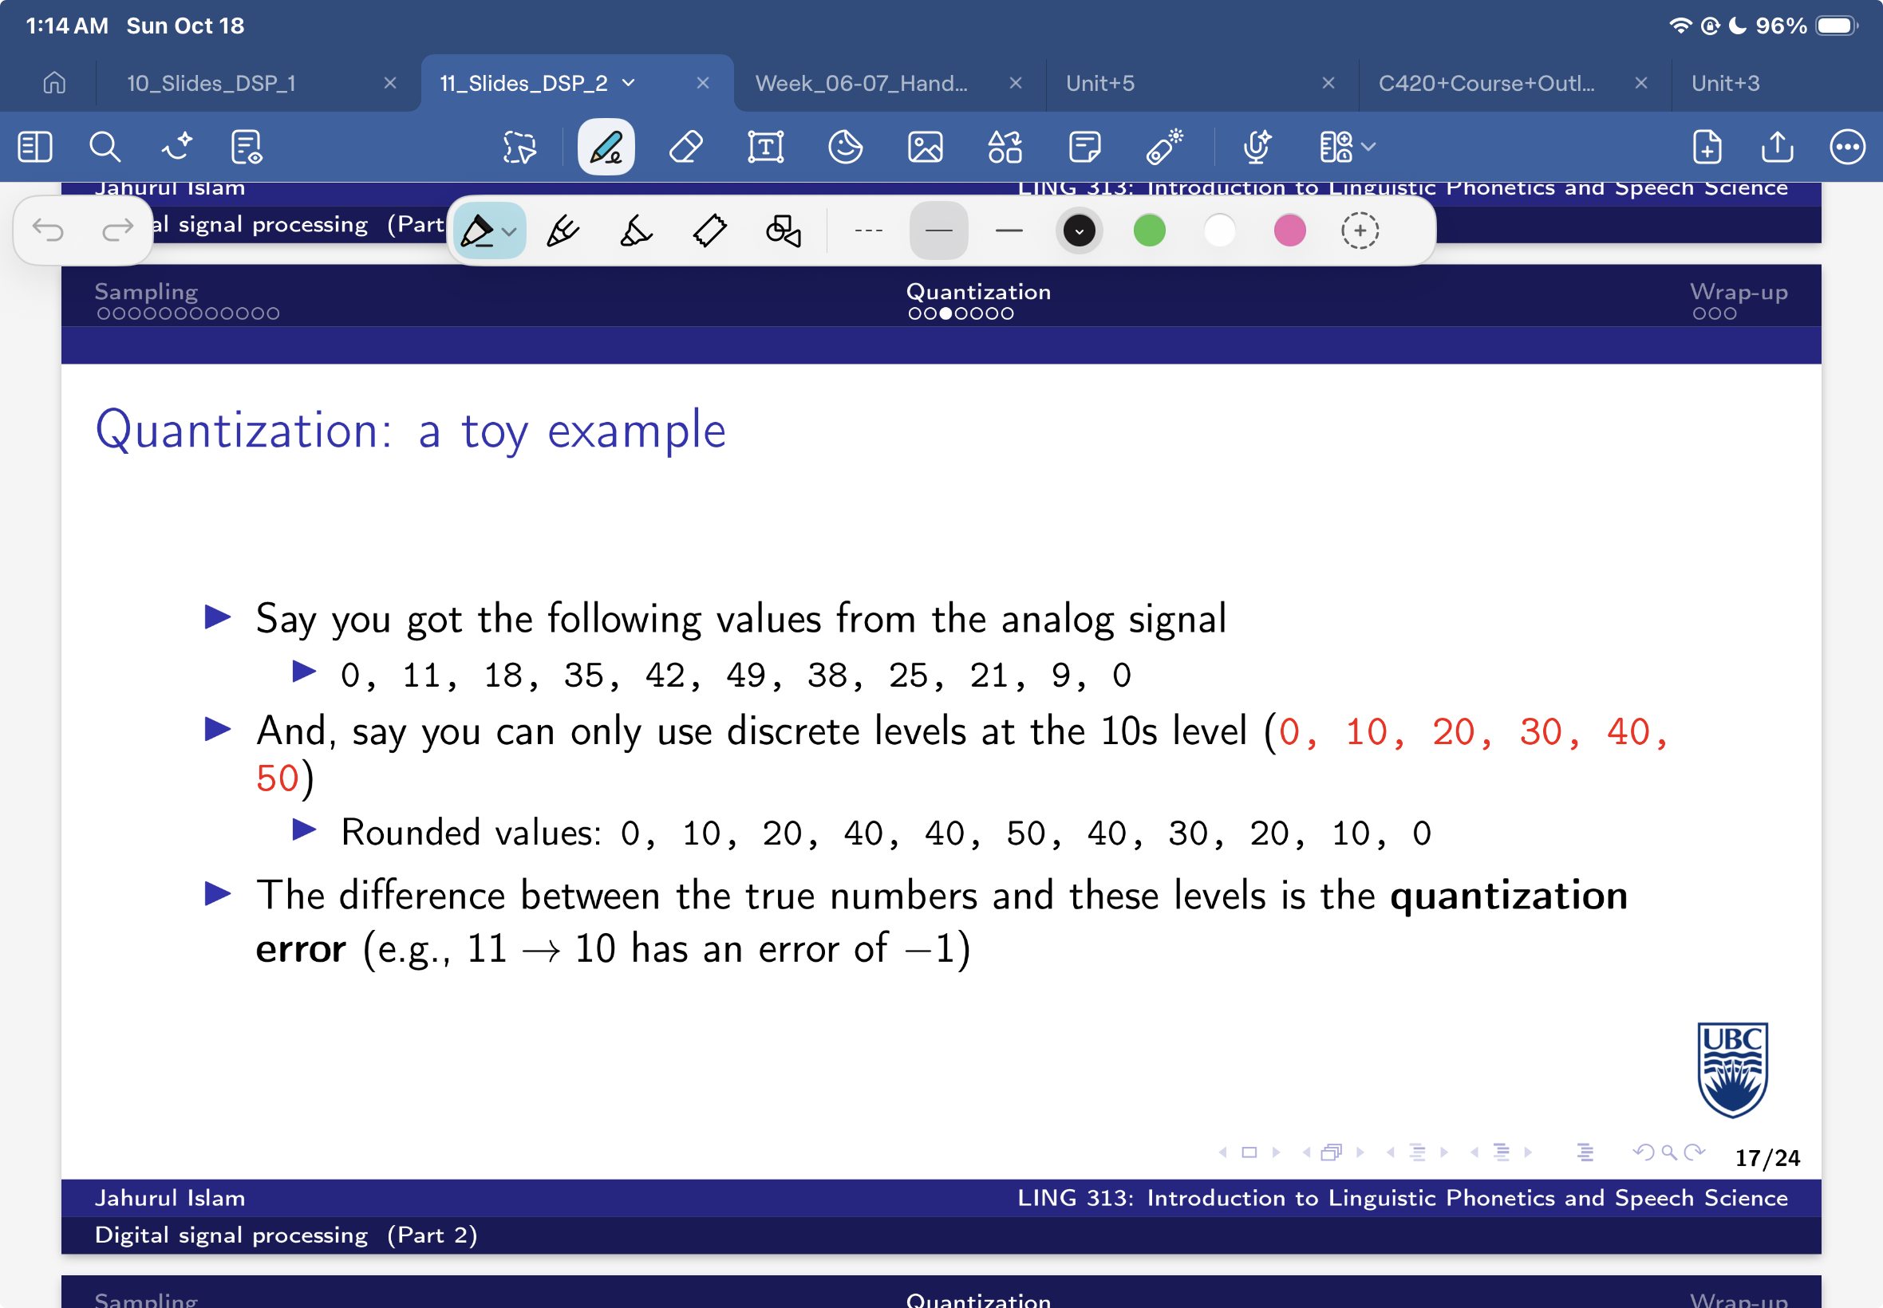Screen dimensions: 1883x1308
Task: Toggle the Pen writing tool off
Action: 606,148
